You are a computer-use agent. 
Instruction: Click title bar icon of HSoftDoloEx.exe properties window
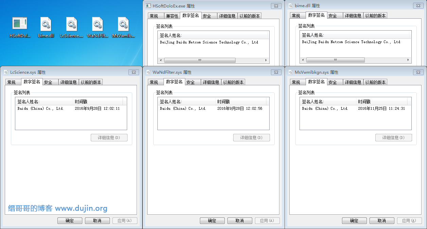pos(148,6)
